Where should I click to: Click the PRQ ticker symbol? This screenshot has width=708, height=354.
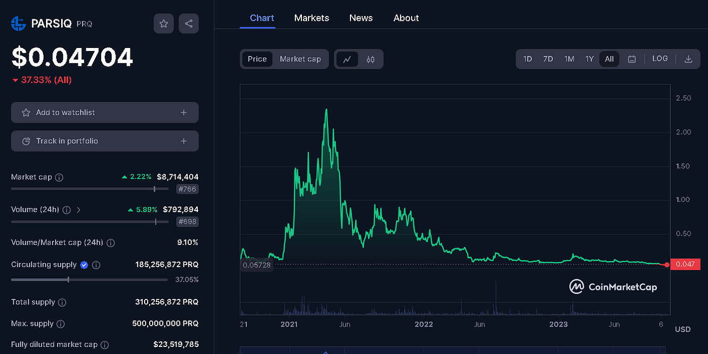tap(84, 24)
